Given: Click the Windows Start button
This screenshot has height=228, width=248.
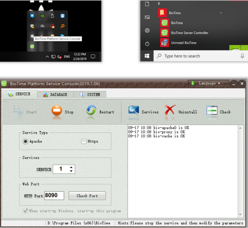Looking at the screenshot, I should pos(147,56).
